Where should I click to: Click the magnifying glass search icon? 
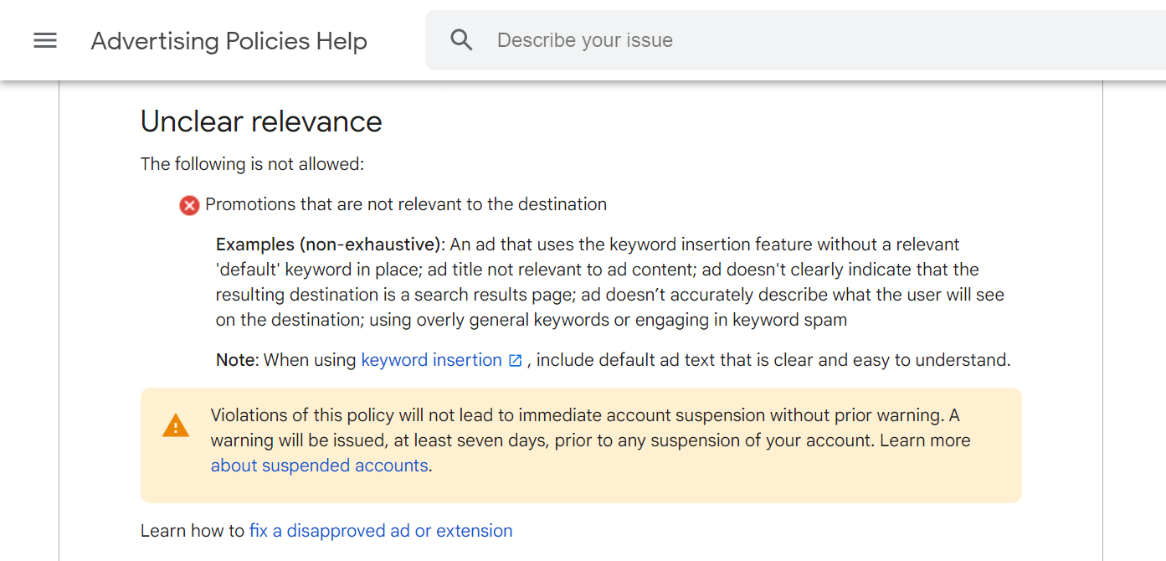(461, 40)
